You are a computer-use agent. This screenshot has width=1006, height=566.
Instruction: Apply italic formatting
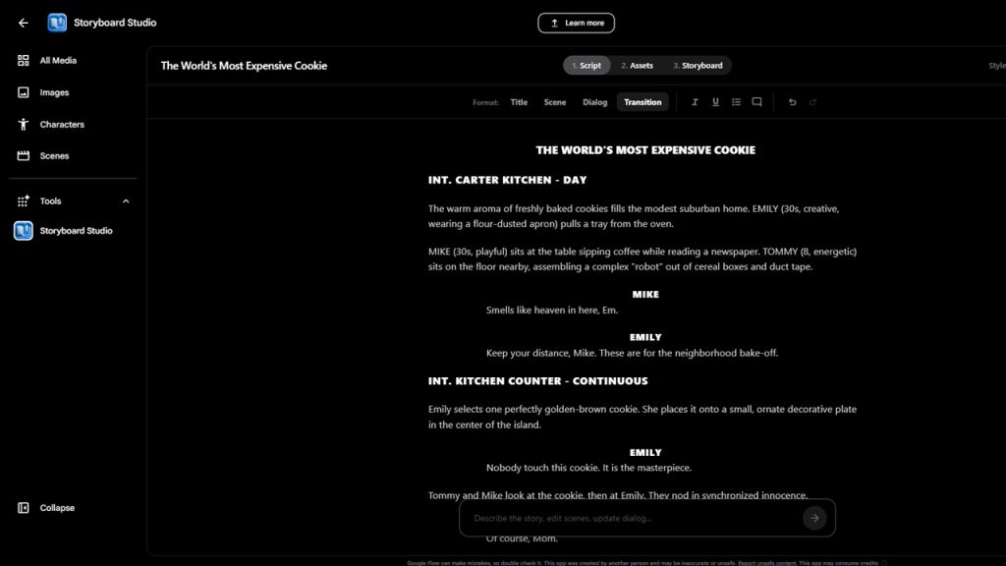(x=695, y=102)
